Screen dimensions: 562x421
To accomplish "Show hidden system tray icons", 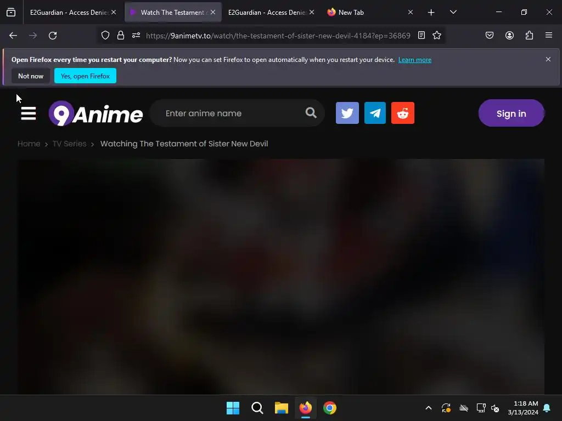I will 428,408.
